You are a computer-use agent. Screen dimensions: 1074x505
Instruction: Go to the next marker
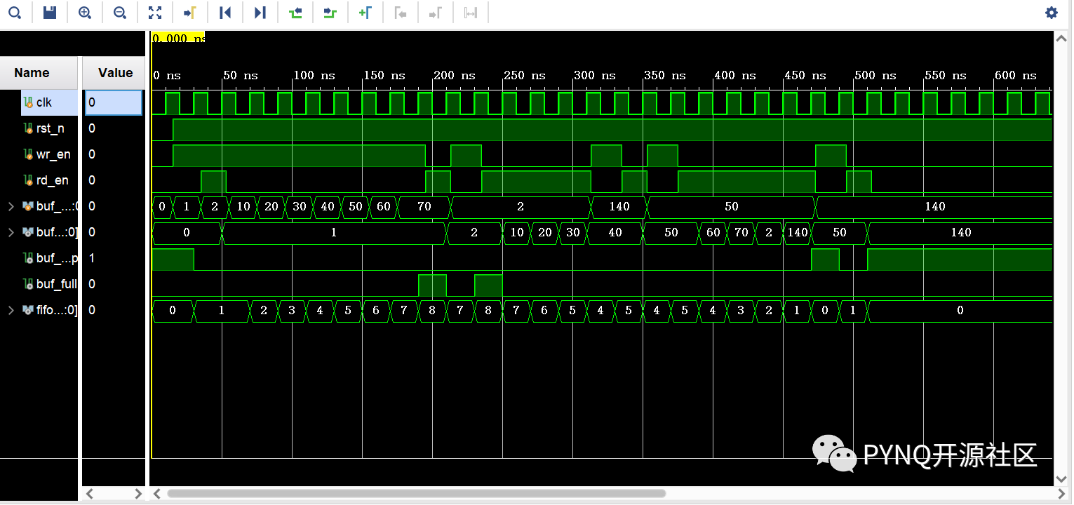436,13
